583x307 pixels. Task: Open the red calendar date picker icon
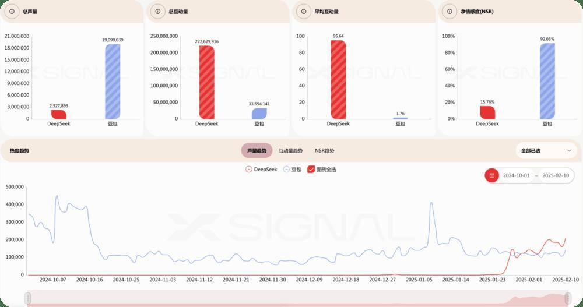pyautogui.click(x=491, y=175)
